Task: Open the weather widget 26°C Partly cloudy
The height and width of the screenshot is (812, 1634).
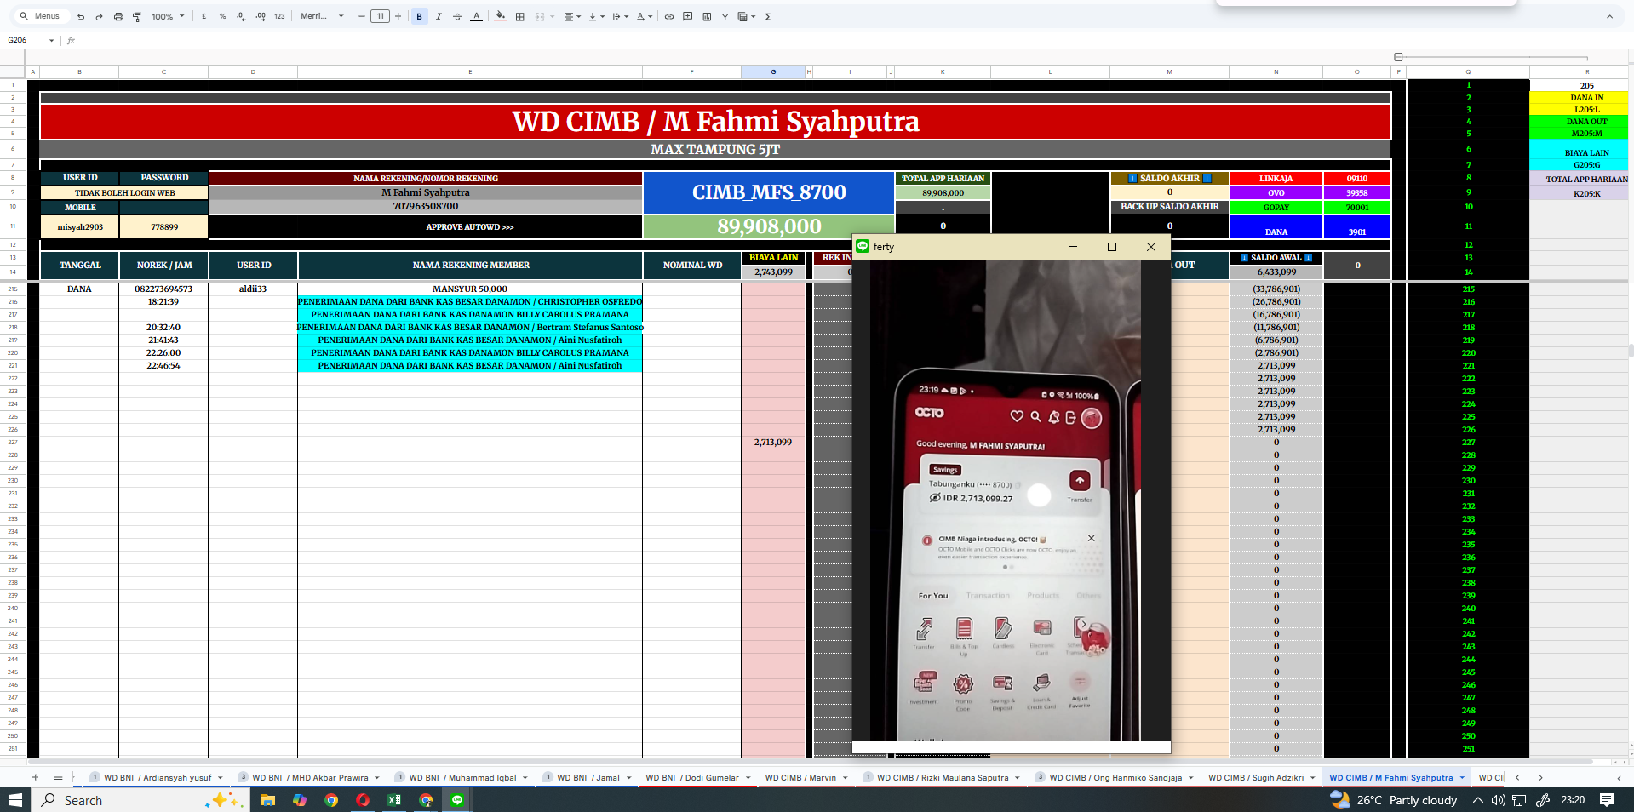Action: (1394, 800)
